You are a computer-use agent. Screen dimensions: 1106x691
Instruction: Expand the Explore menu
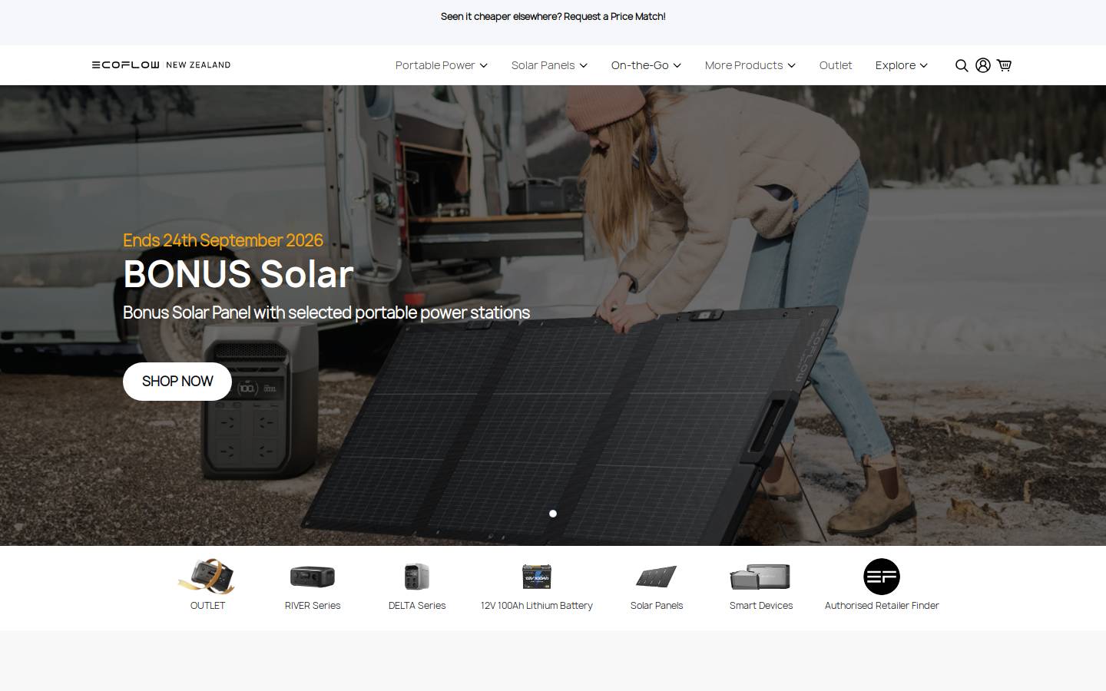pos(902,65)
